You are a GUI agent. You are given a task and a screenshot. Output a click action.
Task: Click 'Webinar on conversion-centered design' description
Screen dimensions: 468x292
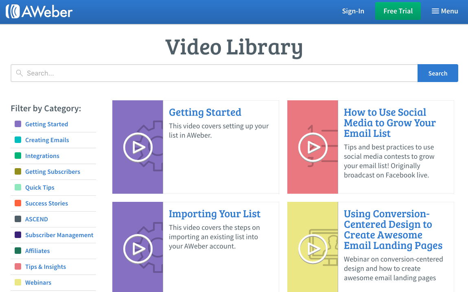[394, 268]
